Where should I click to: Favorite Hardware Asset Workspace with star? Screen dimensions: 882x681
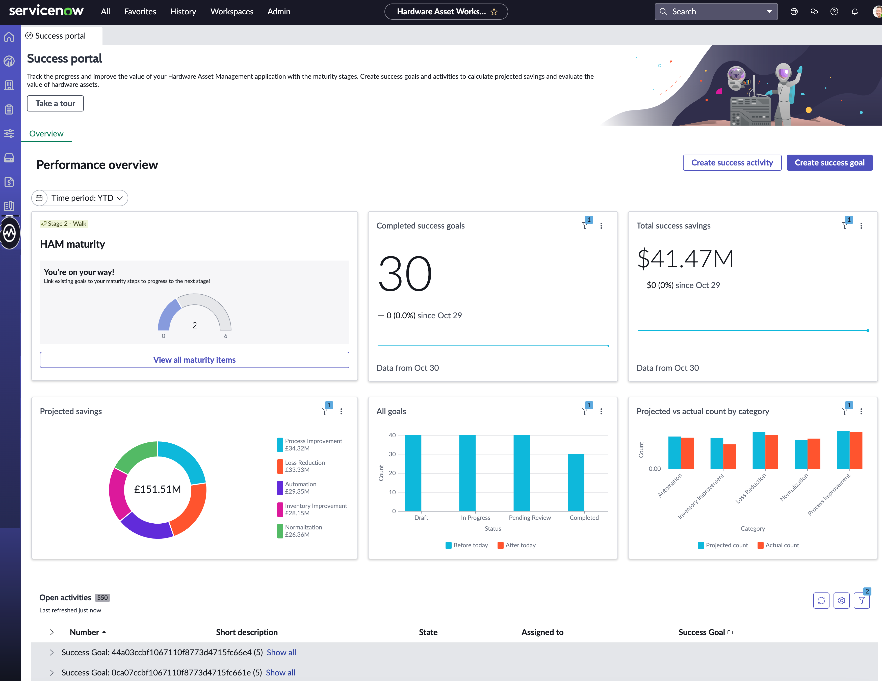pyautogui.click(x=494, y=12)
